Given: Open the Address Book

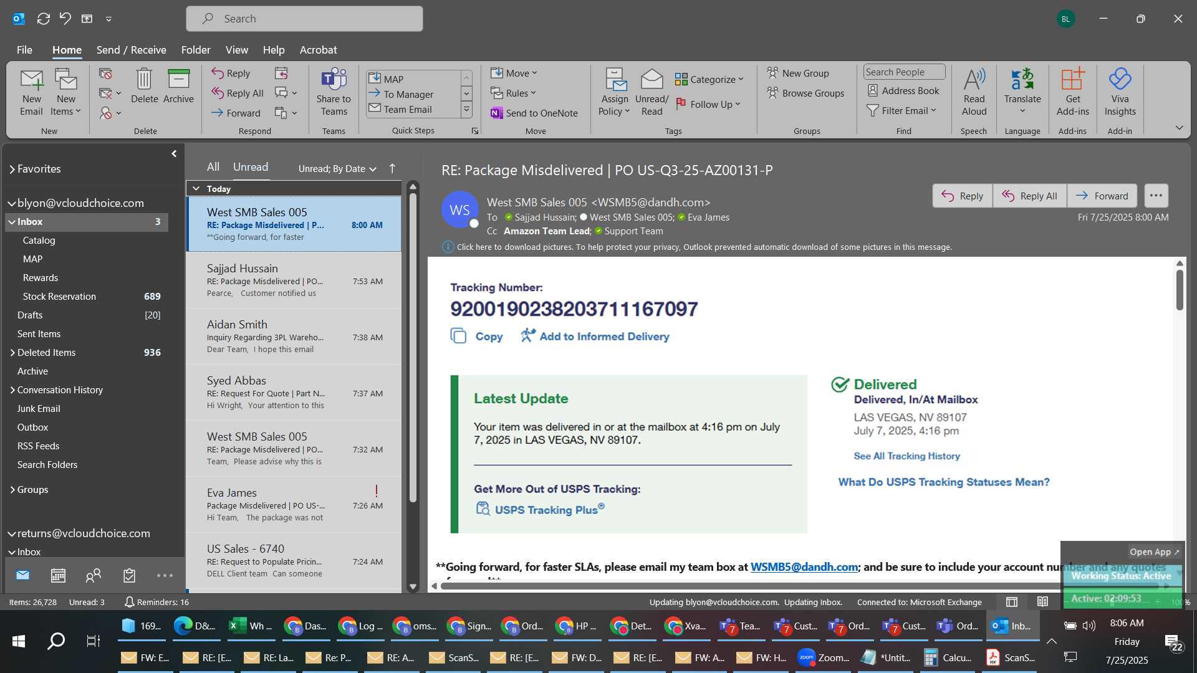Looking at the screenshot, I should pos(903,91).
